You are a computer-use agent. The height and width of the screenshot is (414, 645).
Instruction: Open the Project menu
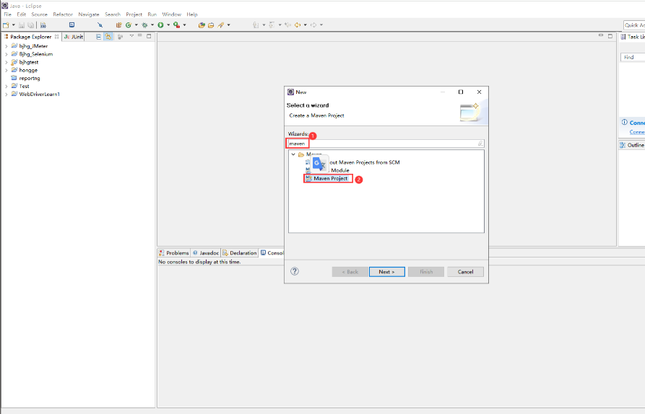[x=134, y=14]
